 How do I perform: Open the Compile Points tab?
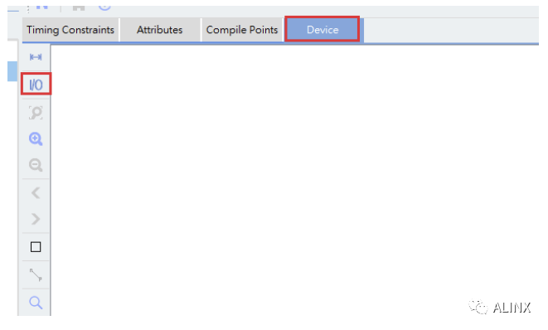tap(242, 30)
